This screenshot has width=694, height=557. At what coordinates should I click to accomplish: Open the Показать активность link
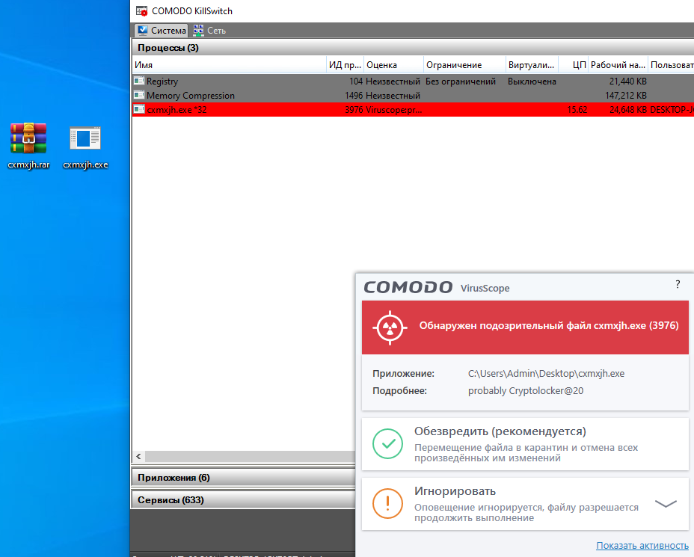[x=642, y=546]
